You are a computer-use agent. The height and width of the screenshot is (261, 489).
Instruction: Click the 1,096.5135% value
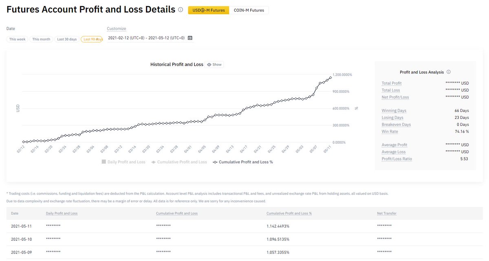click(x=278, y=239)
